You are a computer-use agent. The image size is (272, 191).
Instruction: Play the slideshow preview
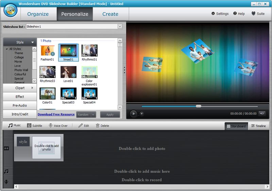pyautogui.click(x=133, y=114)
